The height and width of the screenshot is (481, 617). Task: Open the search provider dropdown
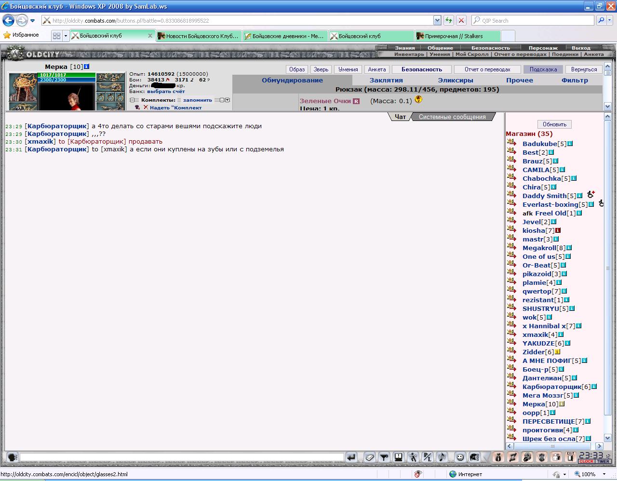pos(610,20)
